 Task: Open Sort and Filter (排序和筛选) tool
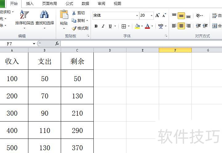pyautogui.click(x=24, y=19)
